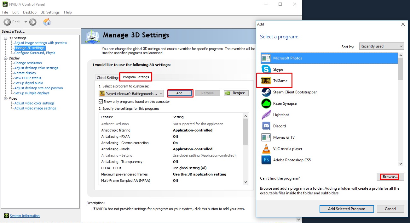Open Set up digital audio task

29,83
